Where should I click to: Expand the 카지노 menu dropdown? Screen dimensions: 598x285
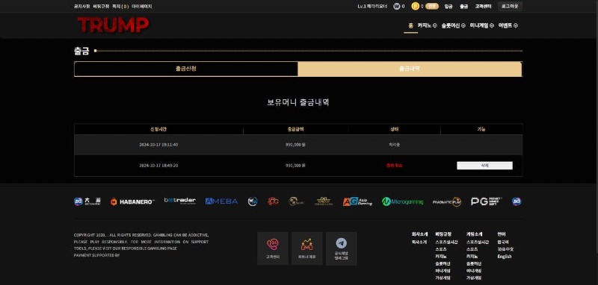[427, 25]
